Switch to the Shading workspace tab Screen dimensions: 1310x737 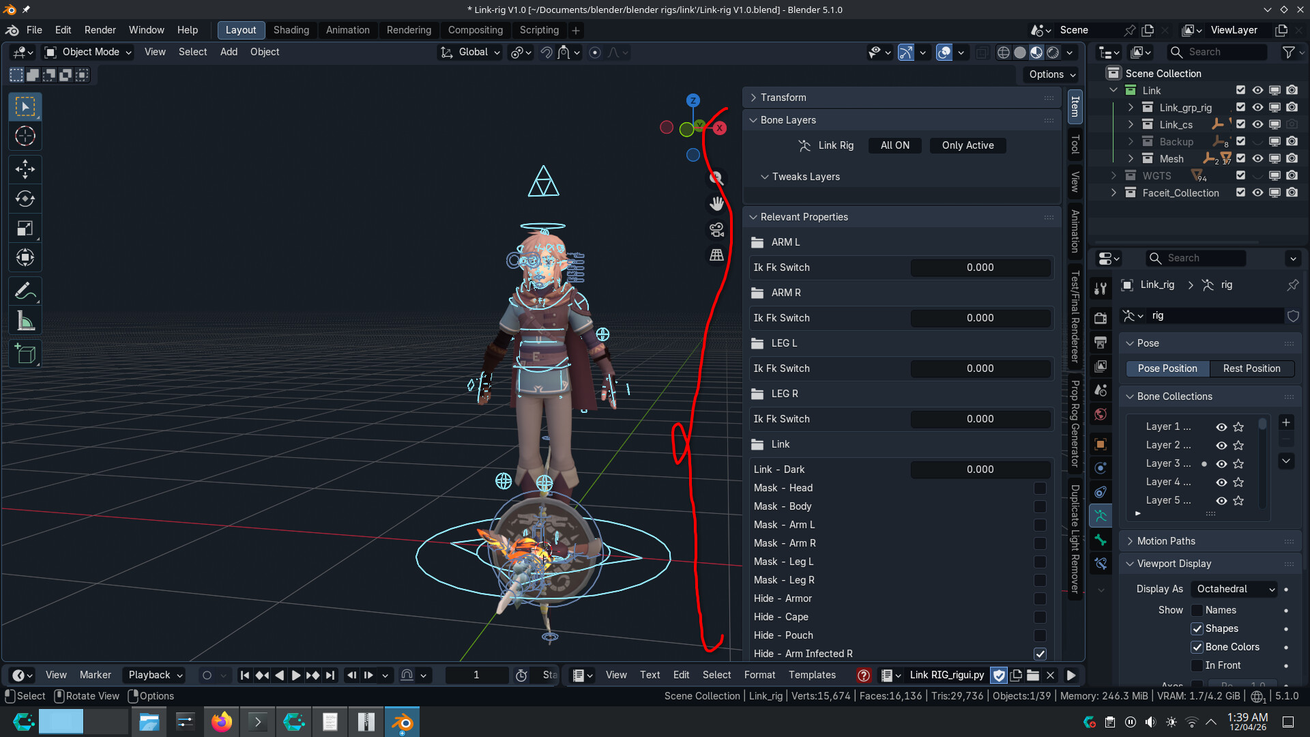291,30
